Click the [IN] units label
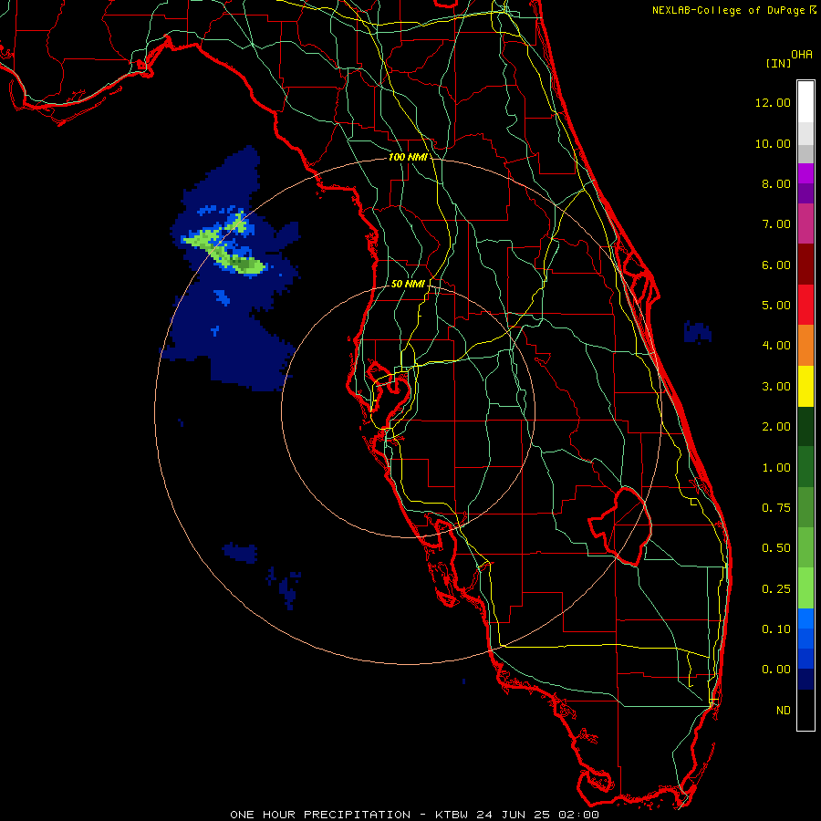821x821 pixels. pos(779,63)
